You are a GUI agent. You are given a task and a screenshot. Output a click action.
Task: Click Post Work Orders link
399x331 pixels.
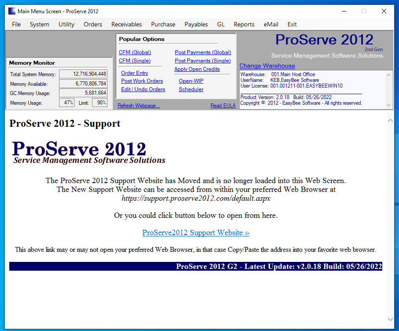click(x=142, y=81)
